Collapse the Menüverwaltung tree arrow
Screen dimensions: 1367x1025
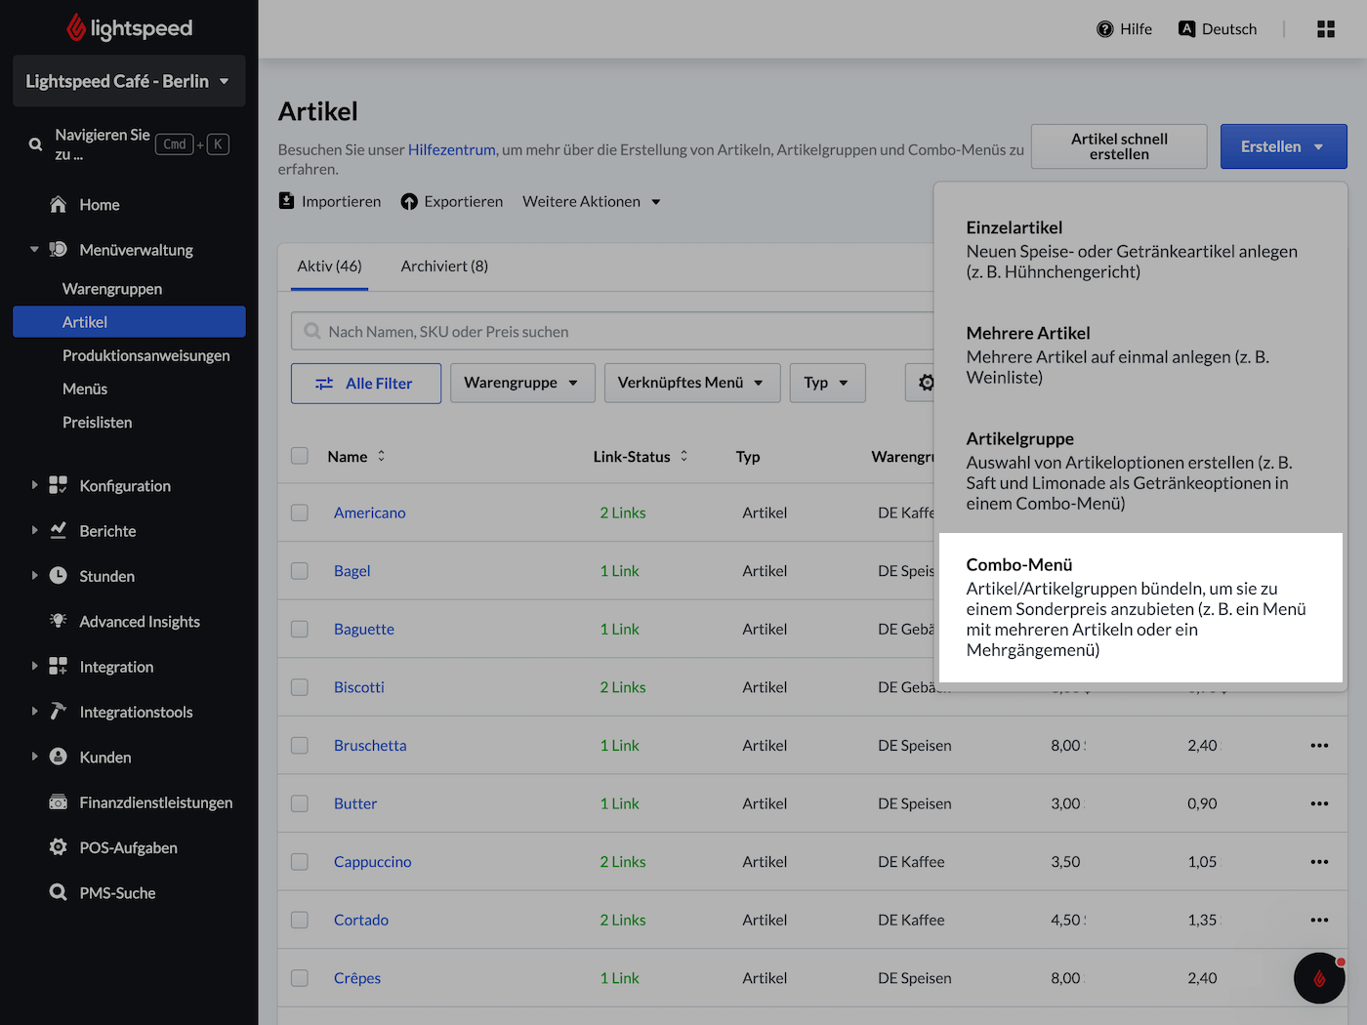(34, 249)
